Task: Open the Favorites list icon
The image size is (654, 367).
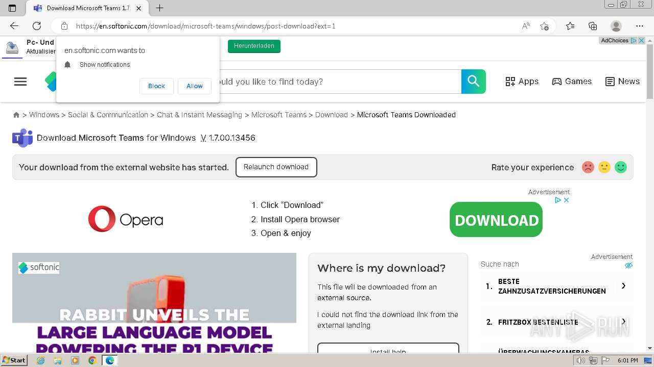Action: [x=570, y=26]
